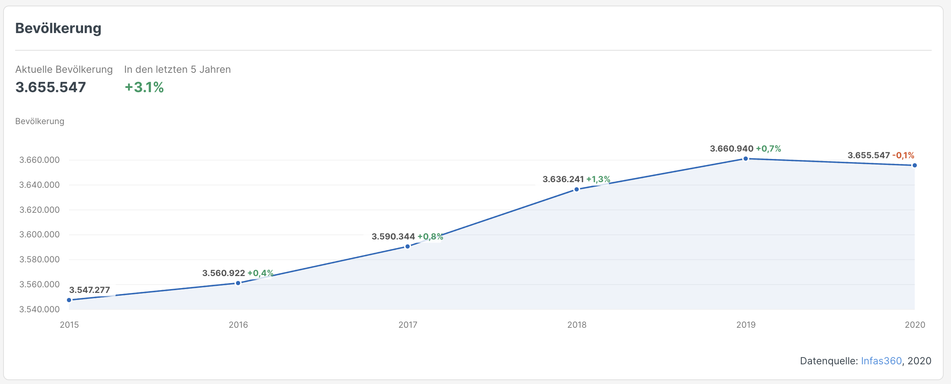Viewport: 951px width, 384px height.
Task: Click the +3.1% five-year growth figure
Action: click(x=144, y=88)
